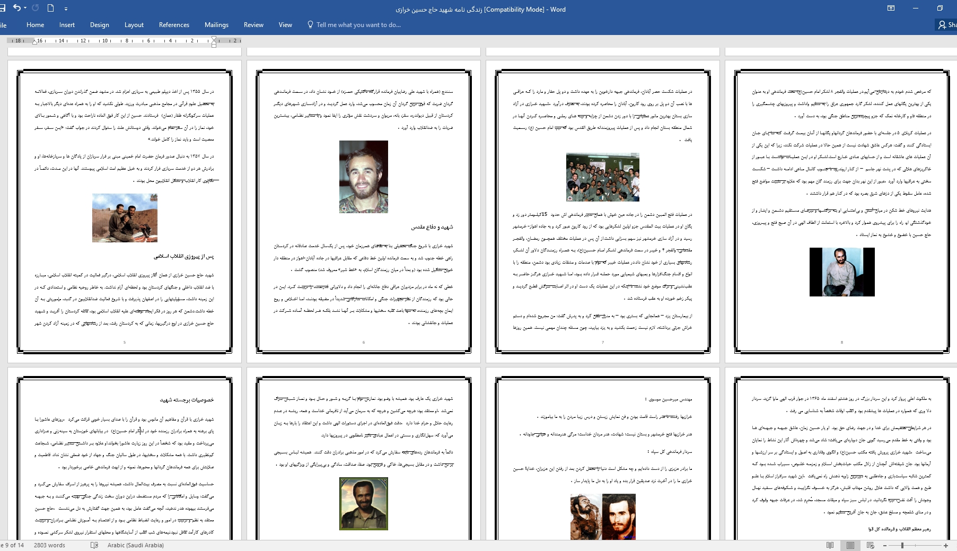Viewport: 957px width, 551px height.
Task: Open Ribbon Display Options icon
Action: pyautogui.click(x=891, y=8)
